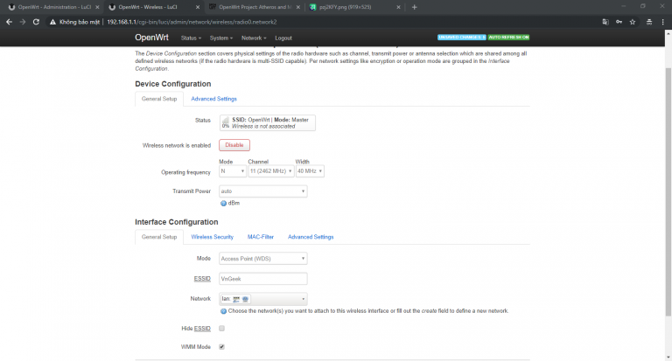Toggle the WMM Mode checkbox
The width and height of the screenshot is (672, 361).
[221, 347]
